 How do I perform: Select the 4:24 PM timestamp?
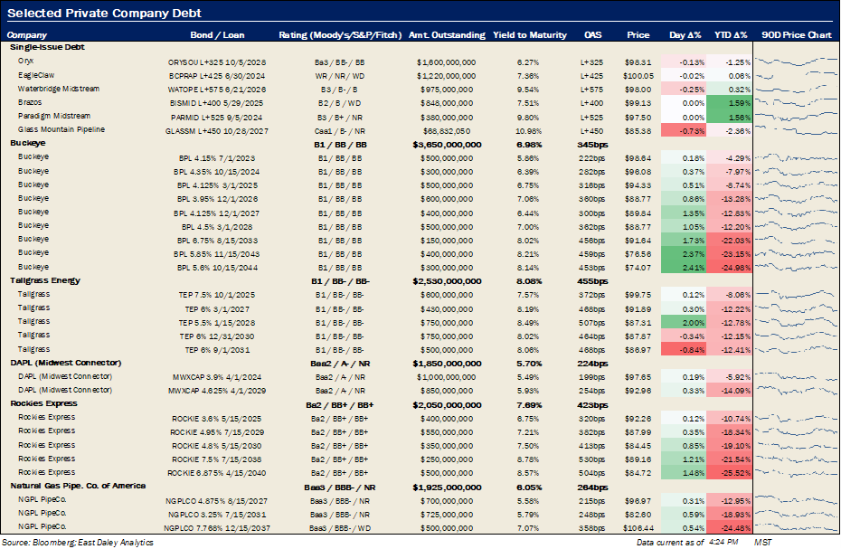coord(723,542)
